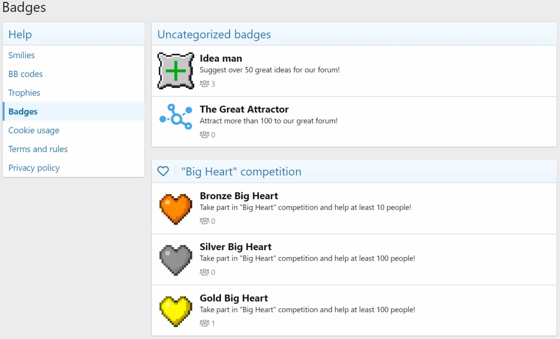Click the Big Heart competition heading
This screenshot has height=339, width=560.
click(241, 171)
